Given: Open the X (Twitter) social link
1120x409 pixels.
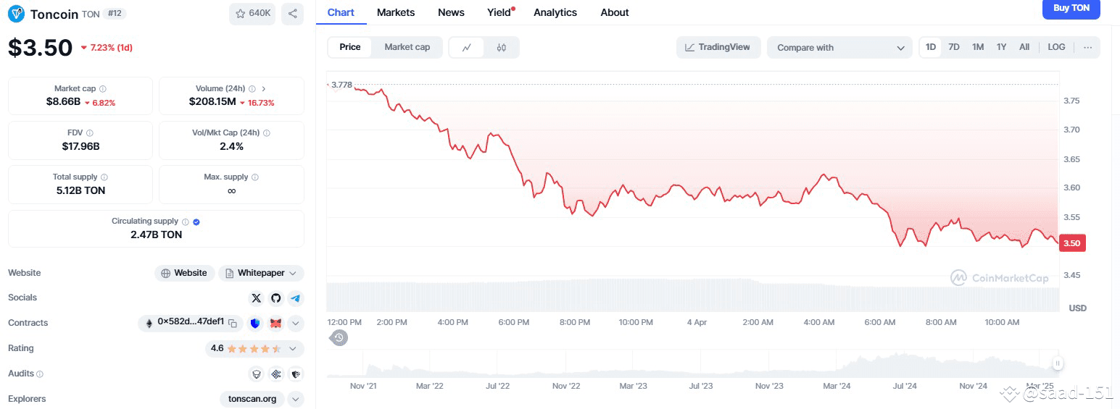Looking at the screenshot, I should point(256,298).
